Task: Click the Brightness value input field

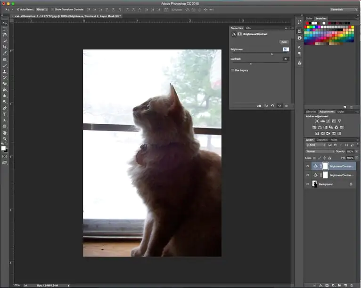Action: [286, 49]
